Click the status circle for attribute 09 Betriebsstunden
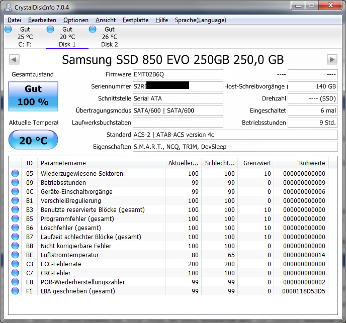 point(15,182)
